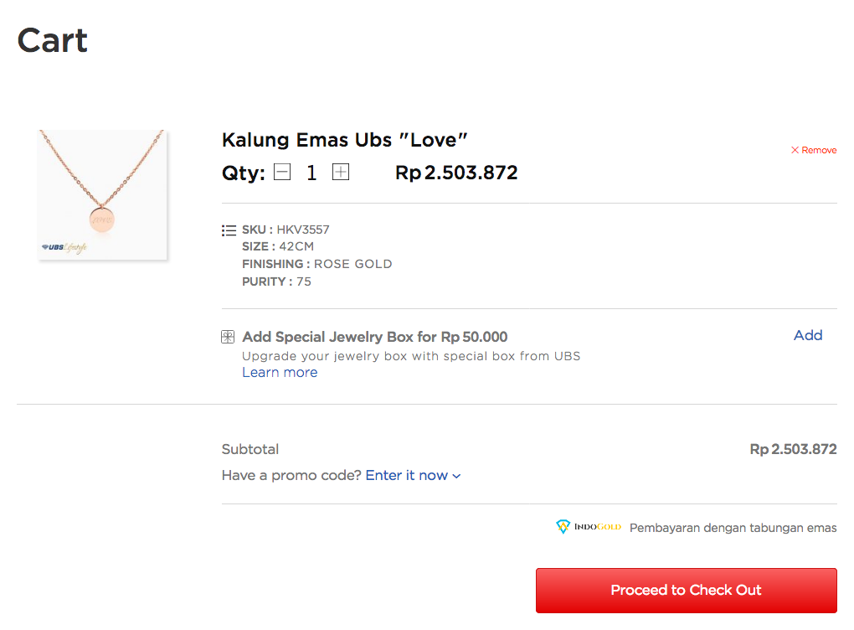Click the jewelry gift box icon
854x630 pixels.
pos(228,337)
